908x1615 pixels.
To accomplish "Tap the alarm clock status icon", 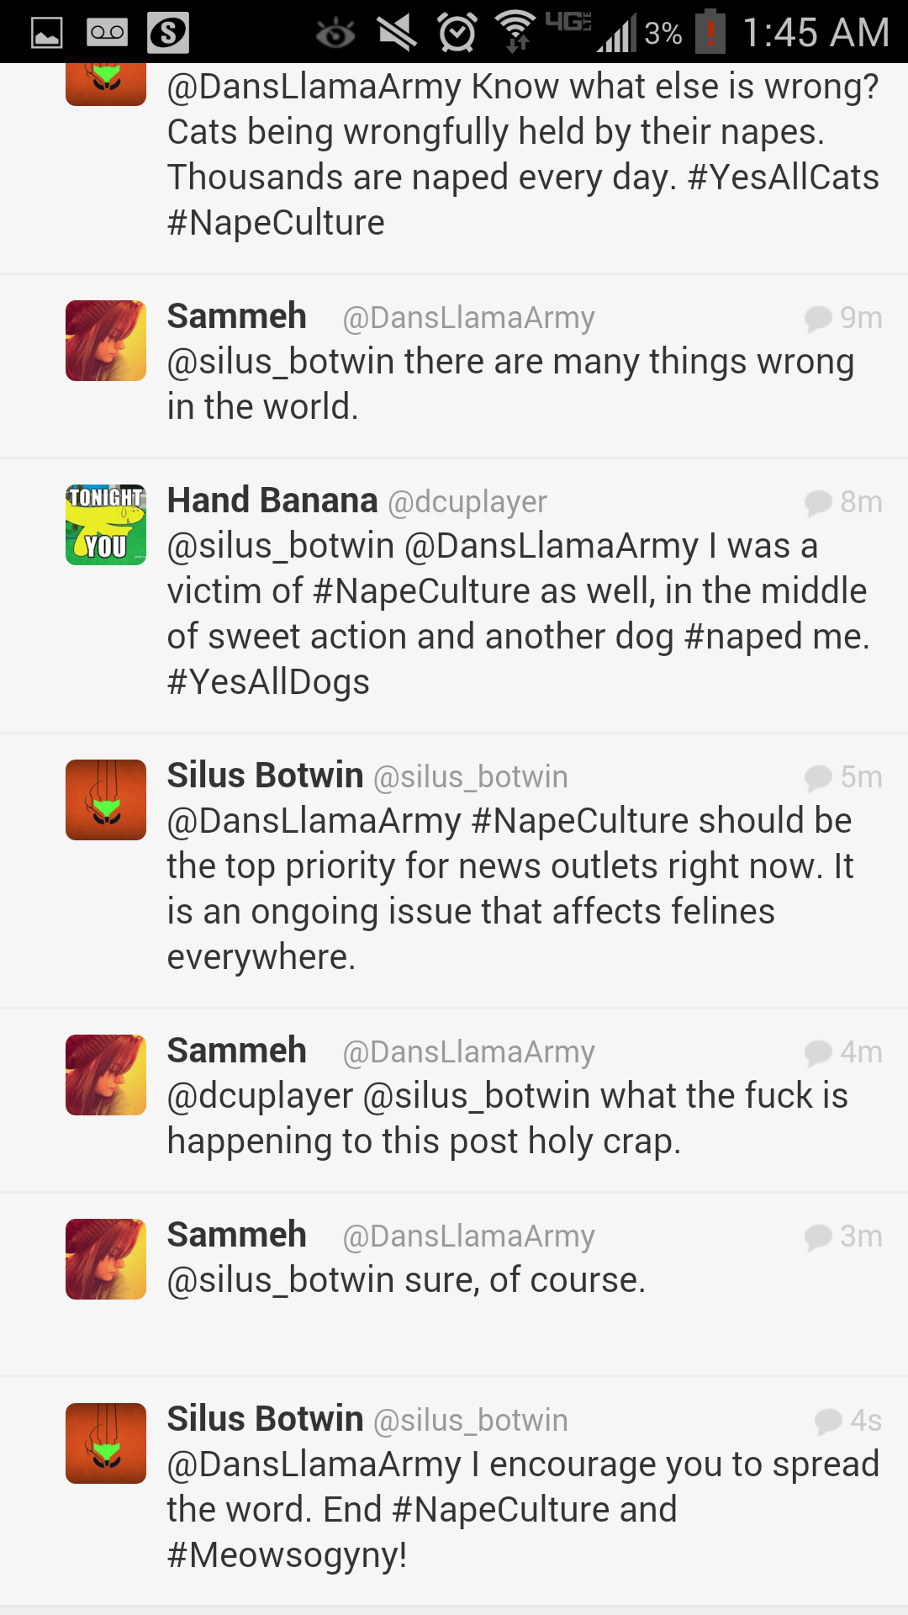I will tap(457, 33).
